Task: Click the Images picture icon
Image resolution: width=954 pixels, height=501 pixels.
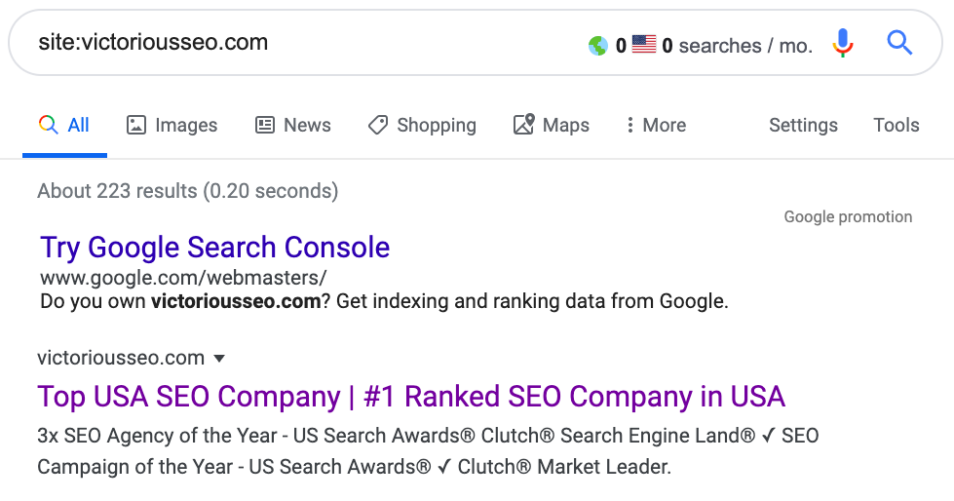Action: pos(136,125)
